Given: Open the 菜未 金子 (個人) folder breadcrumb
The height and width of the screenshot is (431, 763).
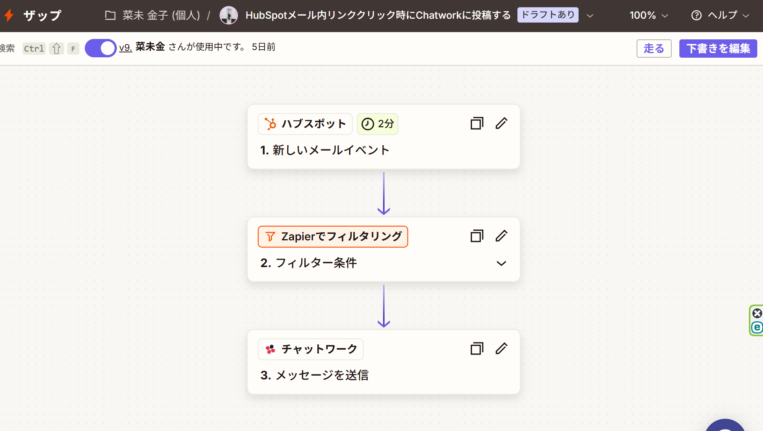Looking at the screenshot, I should point(161,15).
